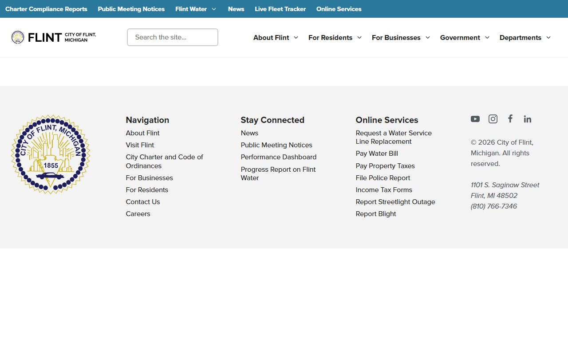Open the For Residents main menu
Screen dimensions: 568x355
[330, 38]
